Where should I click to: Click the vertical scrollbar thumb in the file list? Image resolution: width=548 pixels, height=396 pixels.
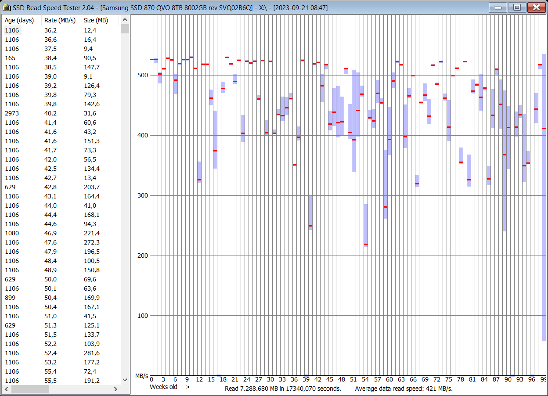(125, 29)
